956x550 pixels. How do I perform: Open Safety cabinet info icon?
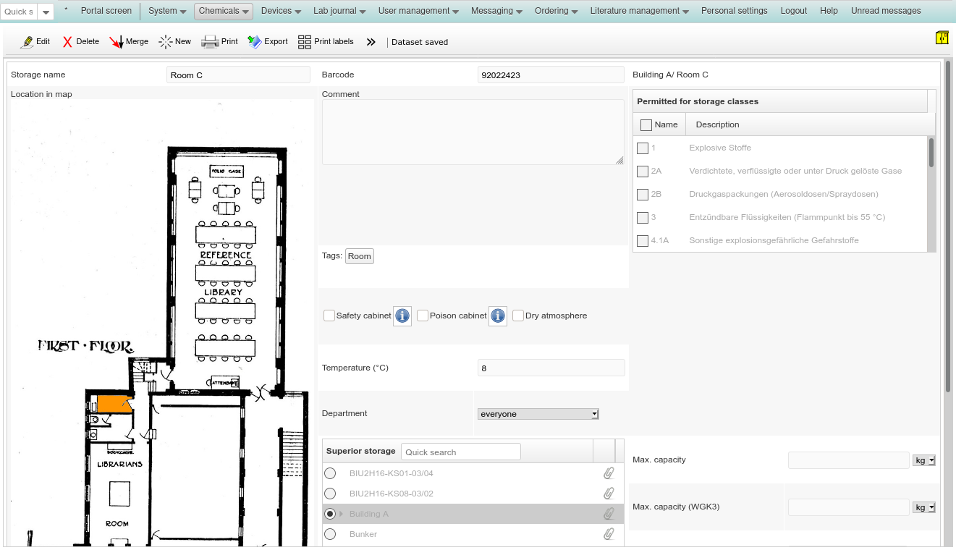tap(402, 316)
